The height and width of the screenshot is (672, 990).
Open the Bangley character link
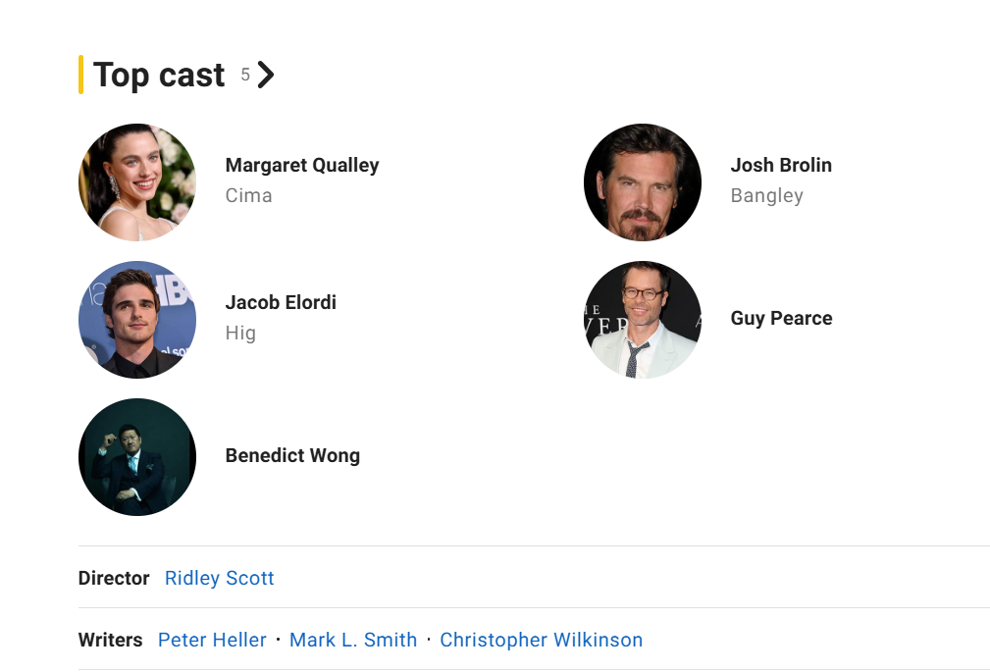coord(766,196)
